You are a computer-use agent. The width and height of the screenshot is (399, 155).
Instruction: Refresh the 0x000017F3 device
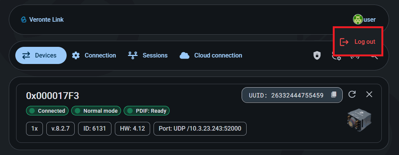352,94
